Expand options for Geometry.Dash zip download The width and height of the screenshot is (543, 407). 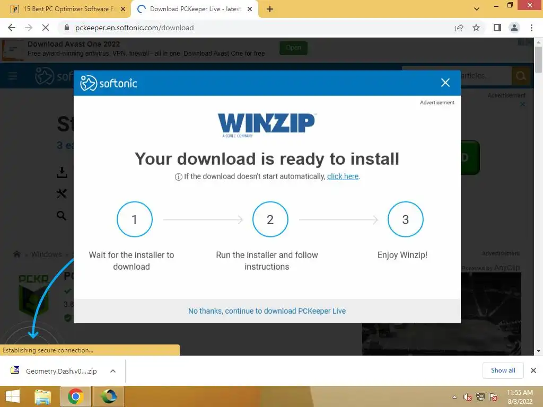coord(113,371)
